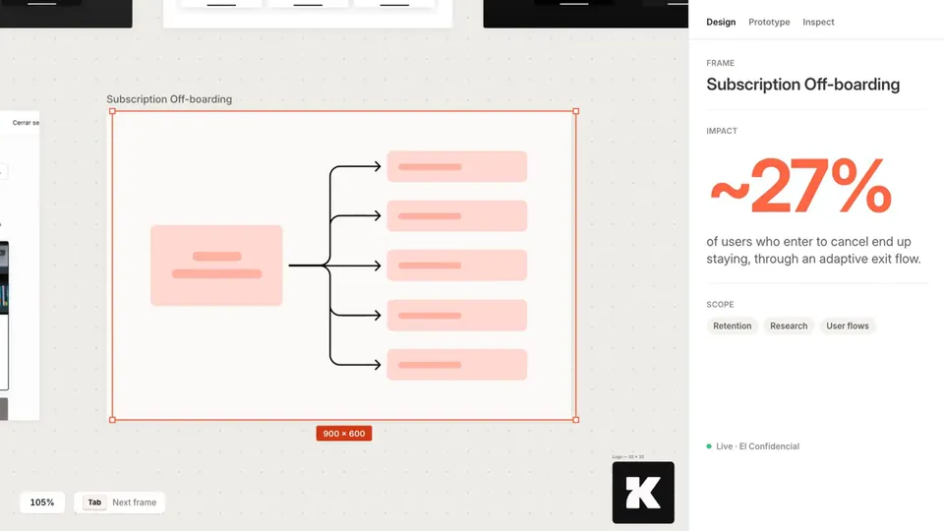944x531 pixels.
Task: Click the SCOPE section label
Action: (720, 305)
